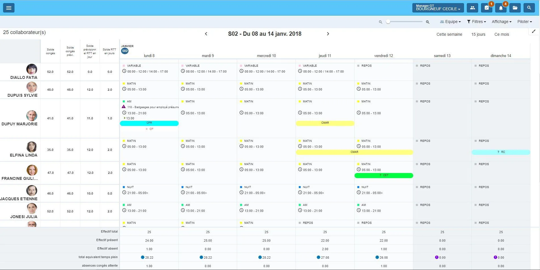540x270 pixels.
Task: Click the green CET bar for Francine
Action: coord(384,176)
